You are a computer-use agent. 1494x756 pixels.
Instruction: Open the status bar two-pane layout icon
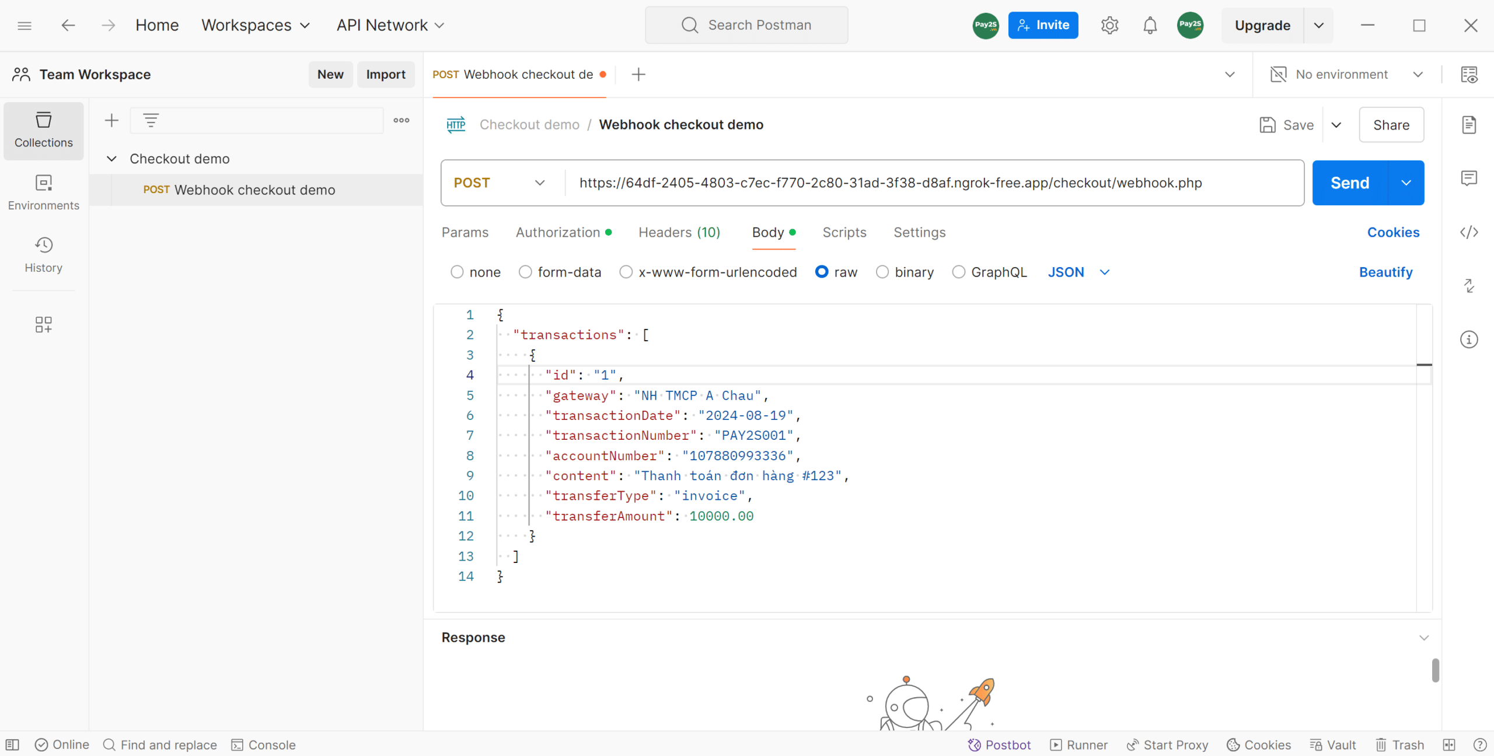tap(1449, 745)
